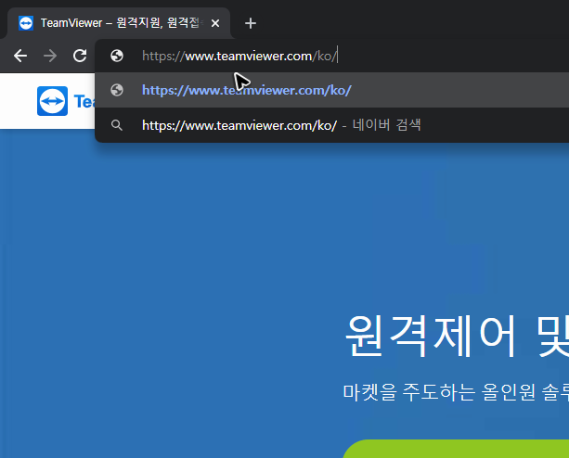Open a new tab with the plus button

251,23
